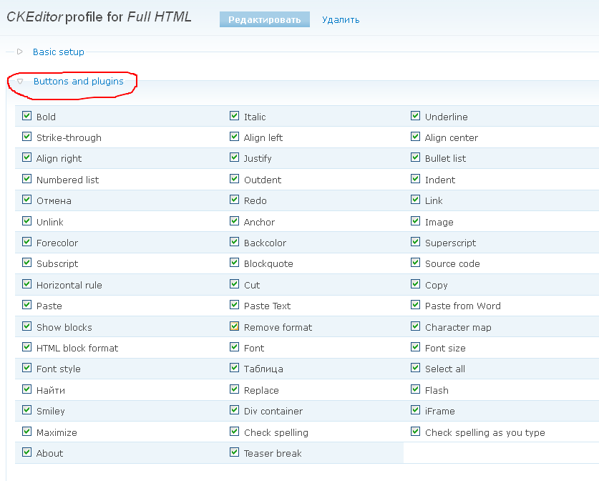This screenshot has width=599, height=481.
Task: Toggle the Найти checkbox
Action: 26,389
